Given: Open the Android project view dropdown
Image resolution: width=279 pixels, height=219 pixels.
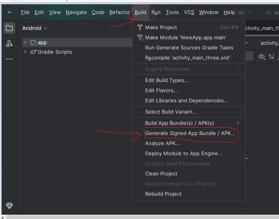Looking at the screenshot, I should pyautogui.click(x=35, y=28).
